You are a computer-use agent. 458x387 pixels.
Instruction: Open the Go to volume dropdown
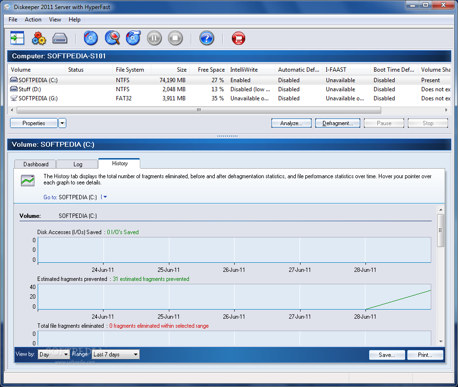click(104, 197)
